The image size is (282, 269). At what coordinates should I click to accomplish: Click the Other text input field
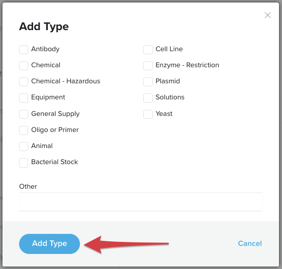tap(141, 202)
